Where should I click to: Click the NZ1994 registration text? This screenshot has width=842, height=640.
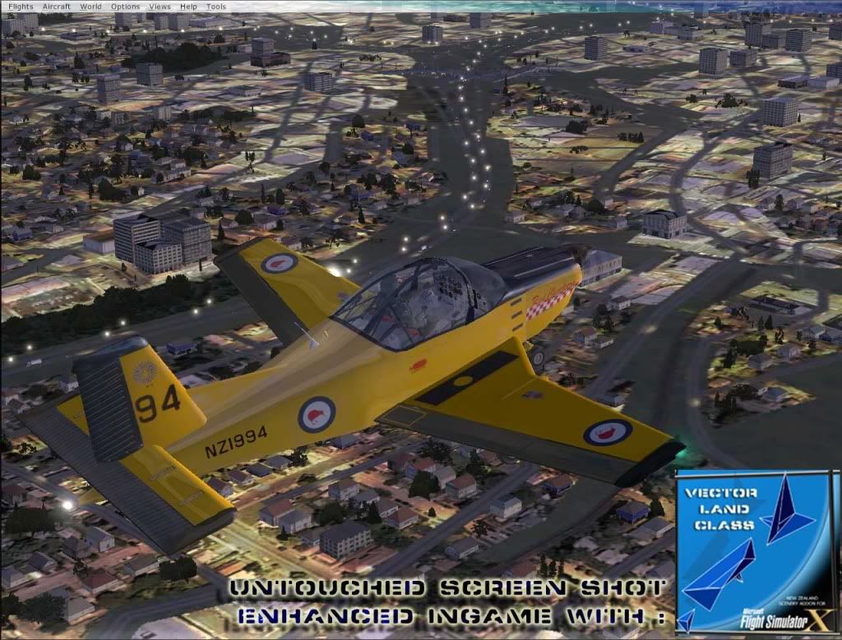point(235,443)
